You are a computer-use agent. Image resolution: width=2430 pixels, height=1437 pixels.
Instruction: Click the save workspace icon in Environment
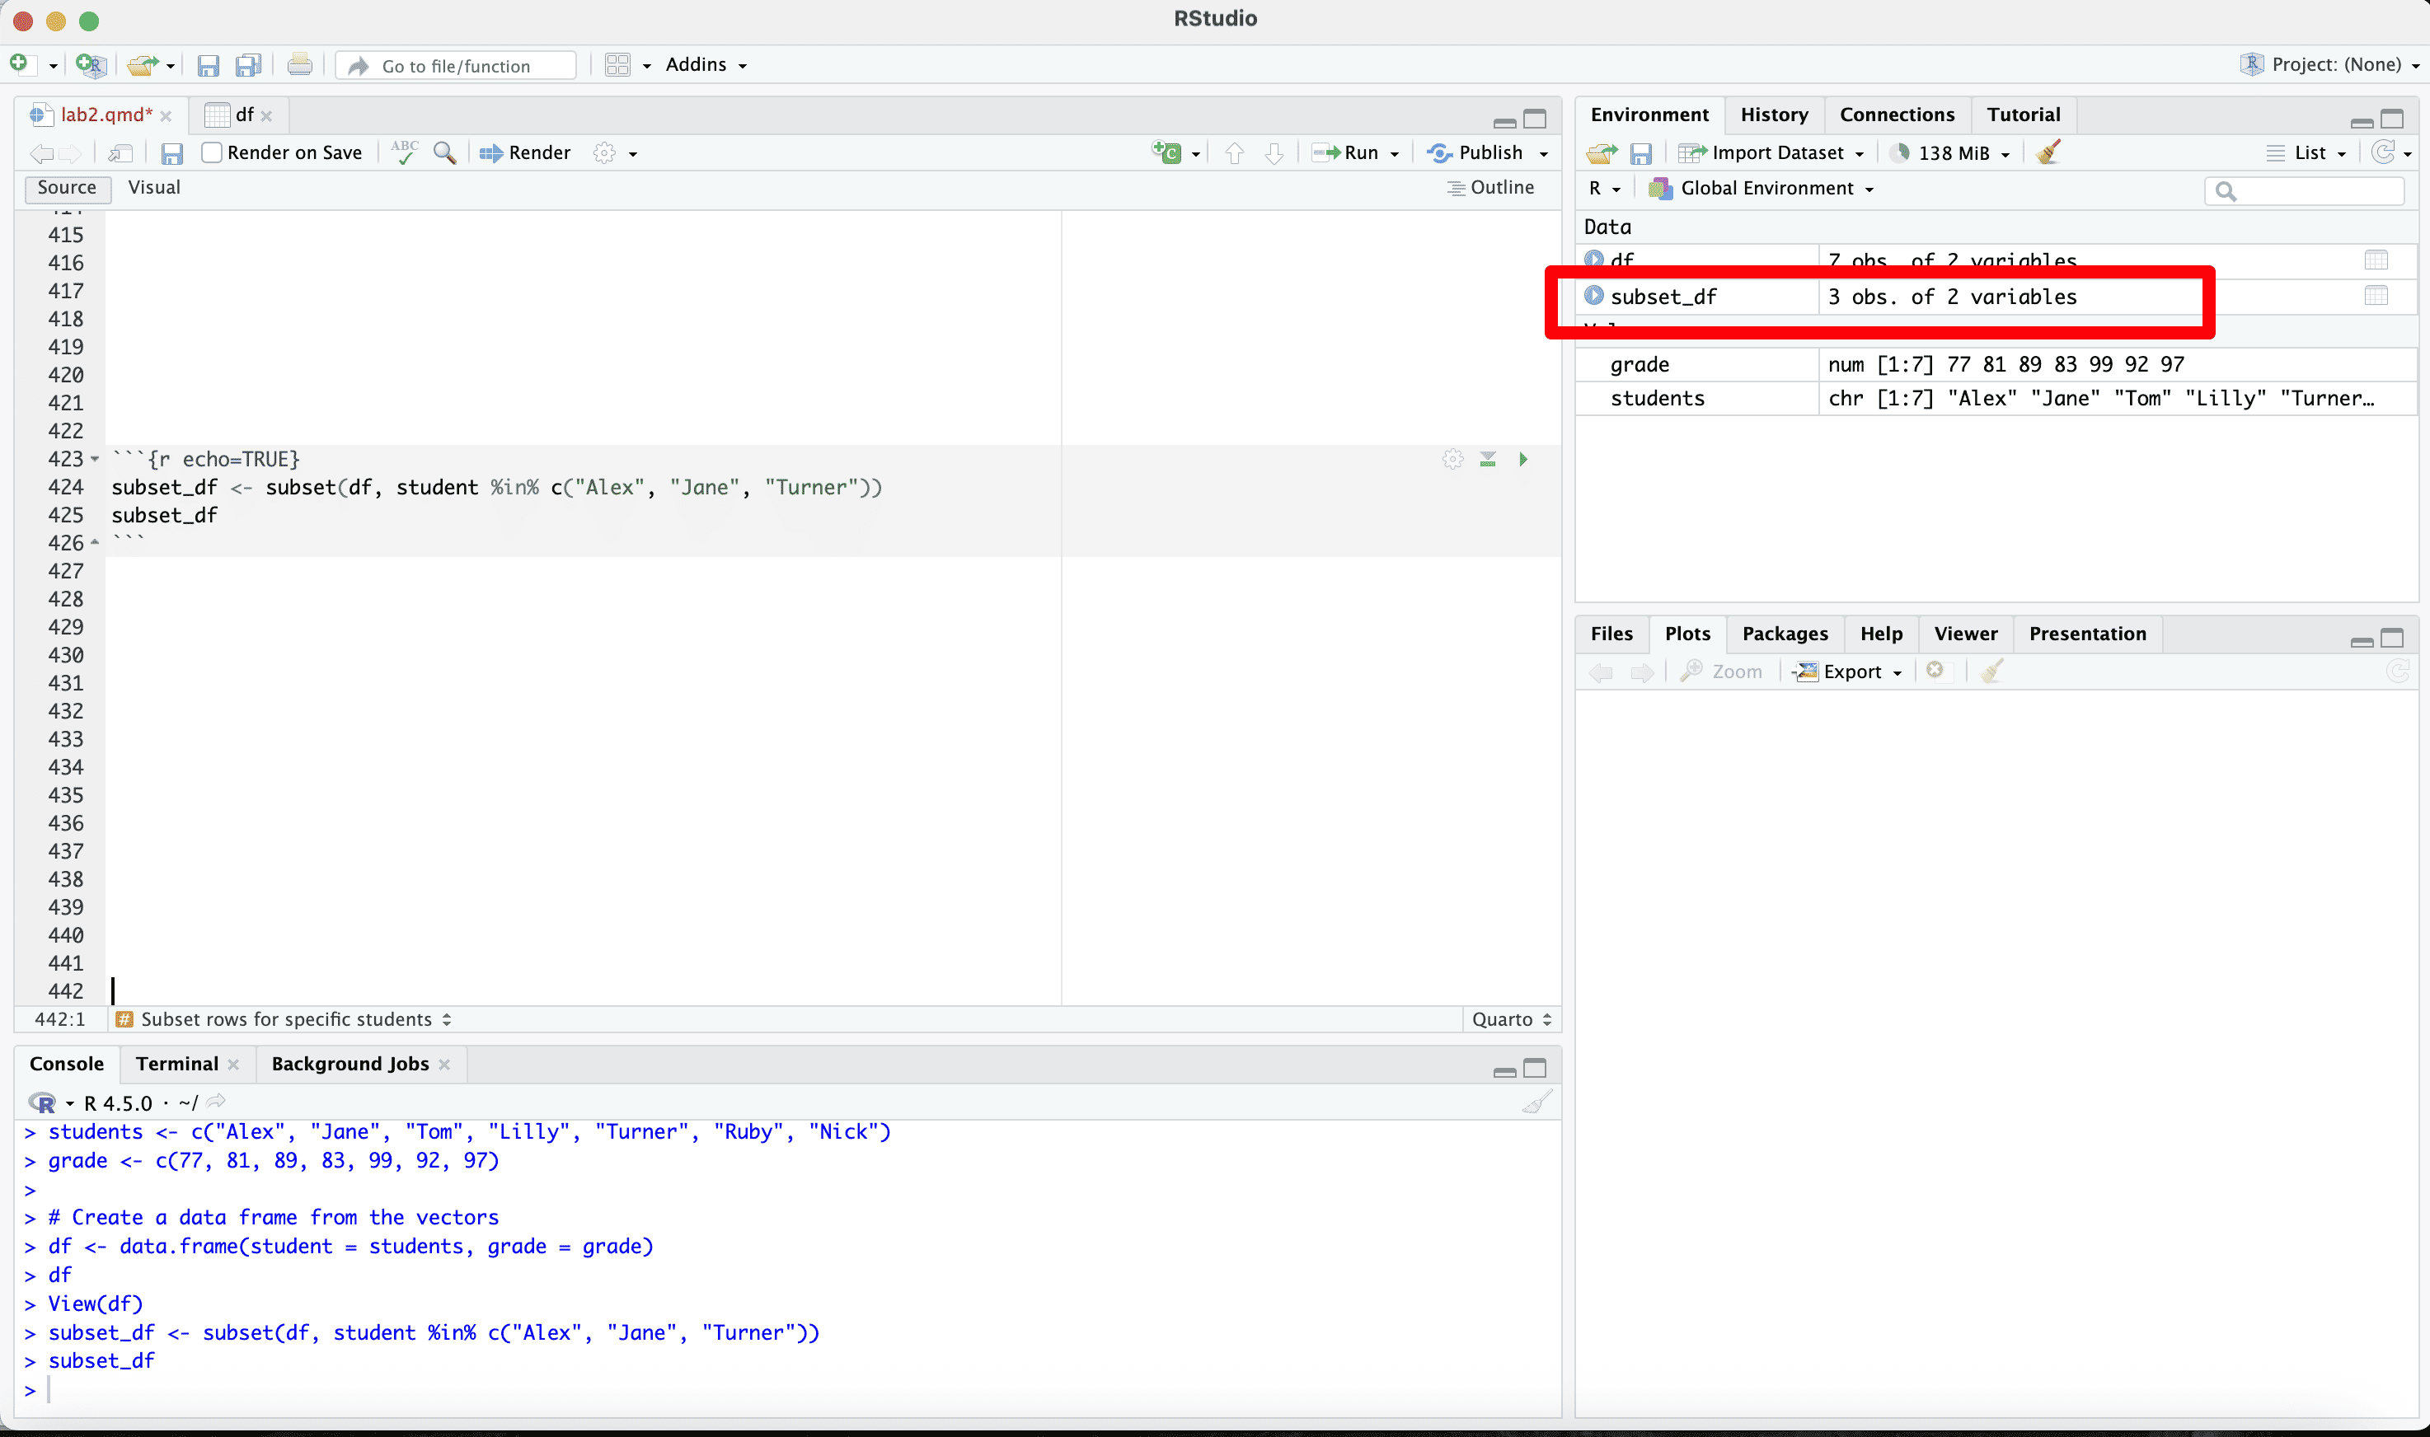[1640, 153]
